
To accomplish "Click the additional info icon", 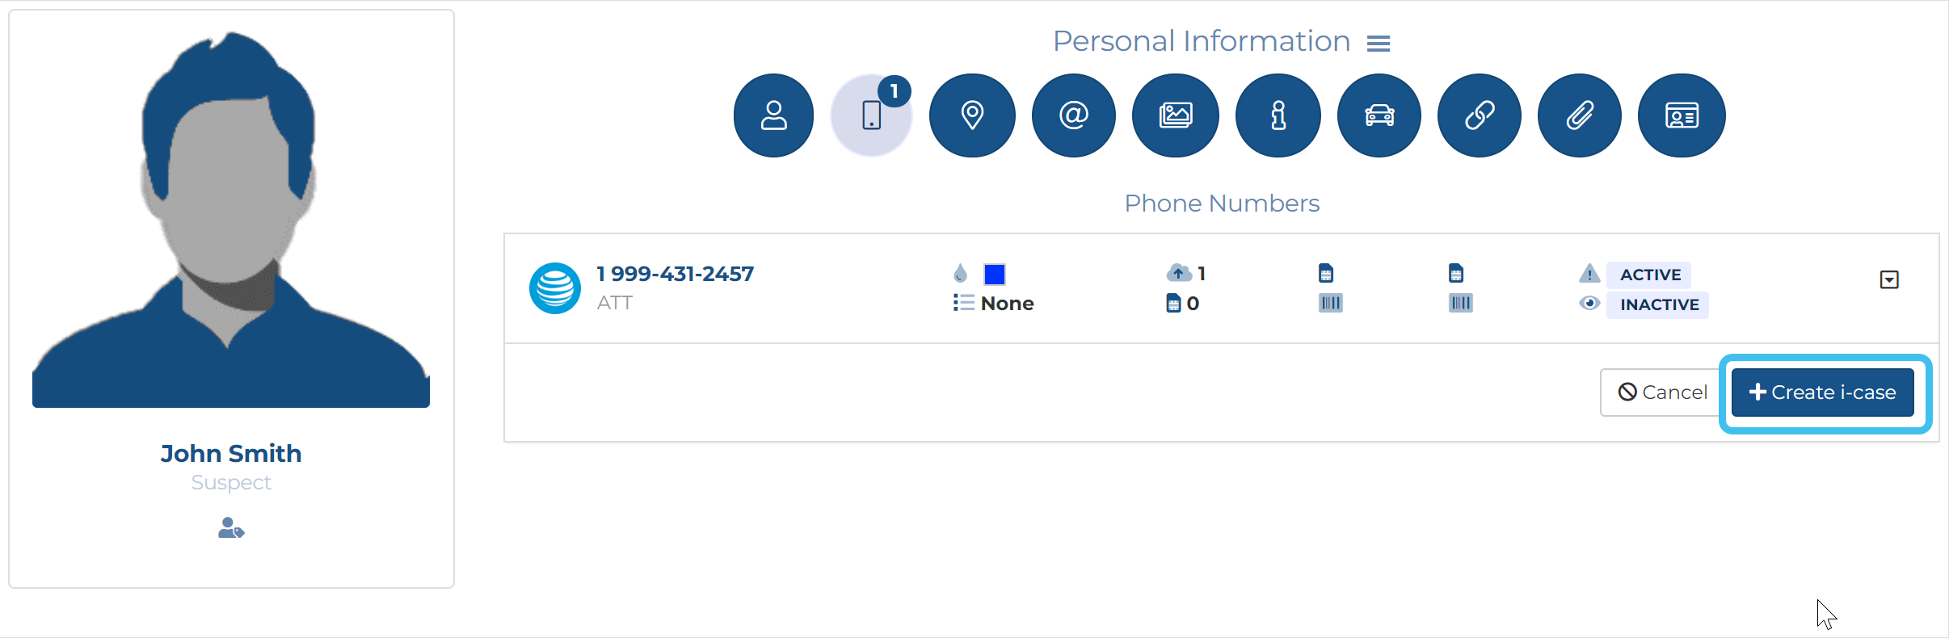I will 1278,115.
